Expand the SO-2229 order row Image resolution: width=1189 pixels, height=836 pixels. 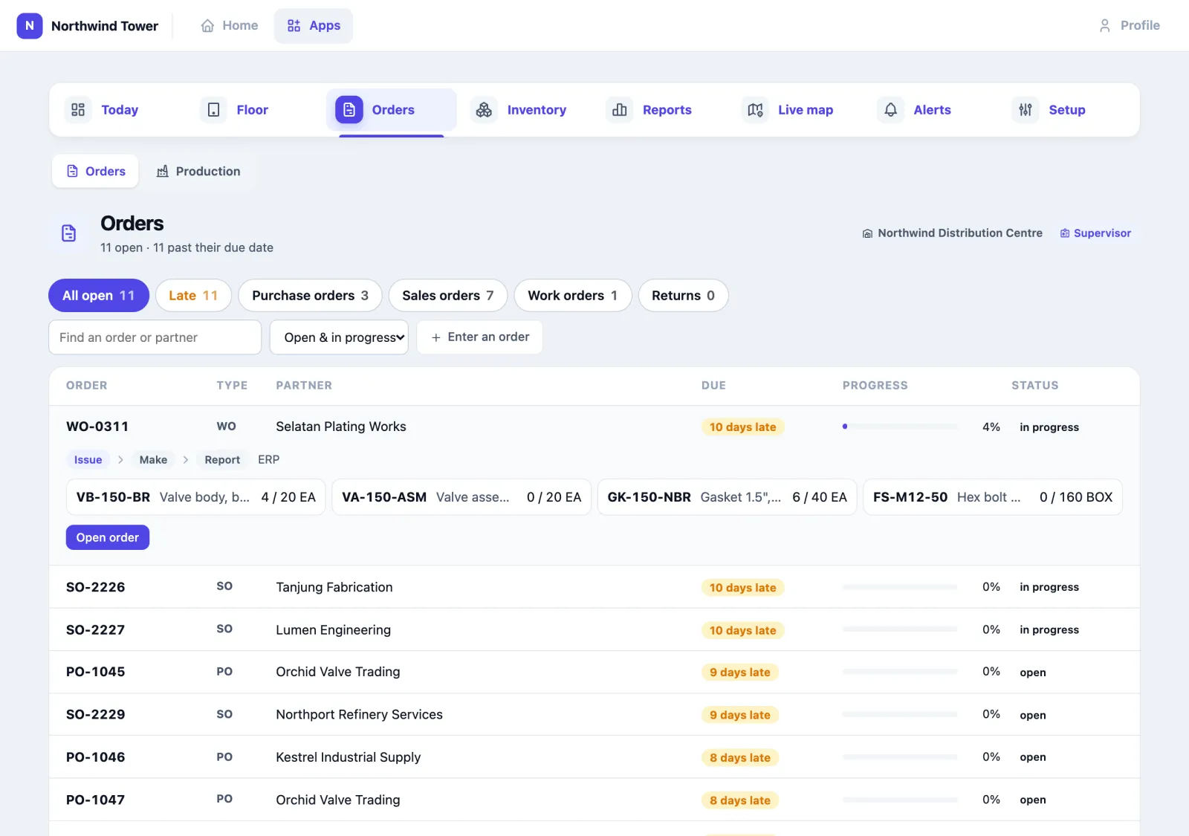click(594, 715)
